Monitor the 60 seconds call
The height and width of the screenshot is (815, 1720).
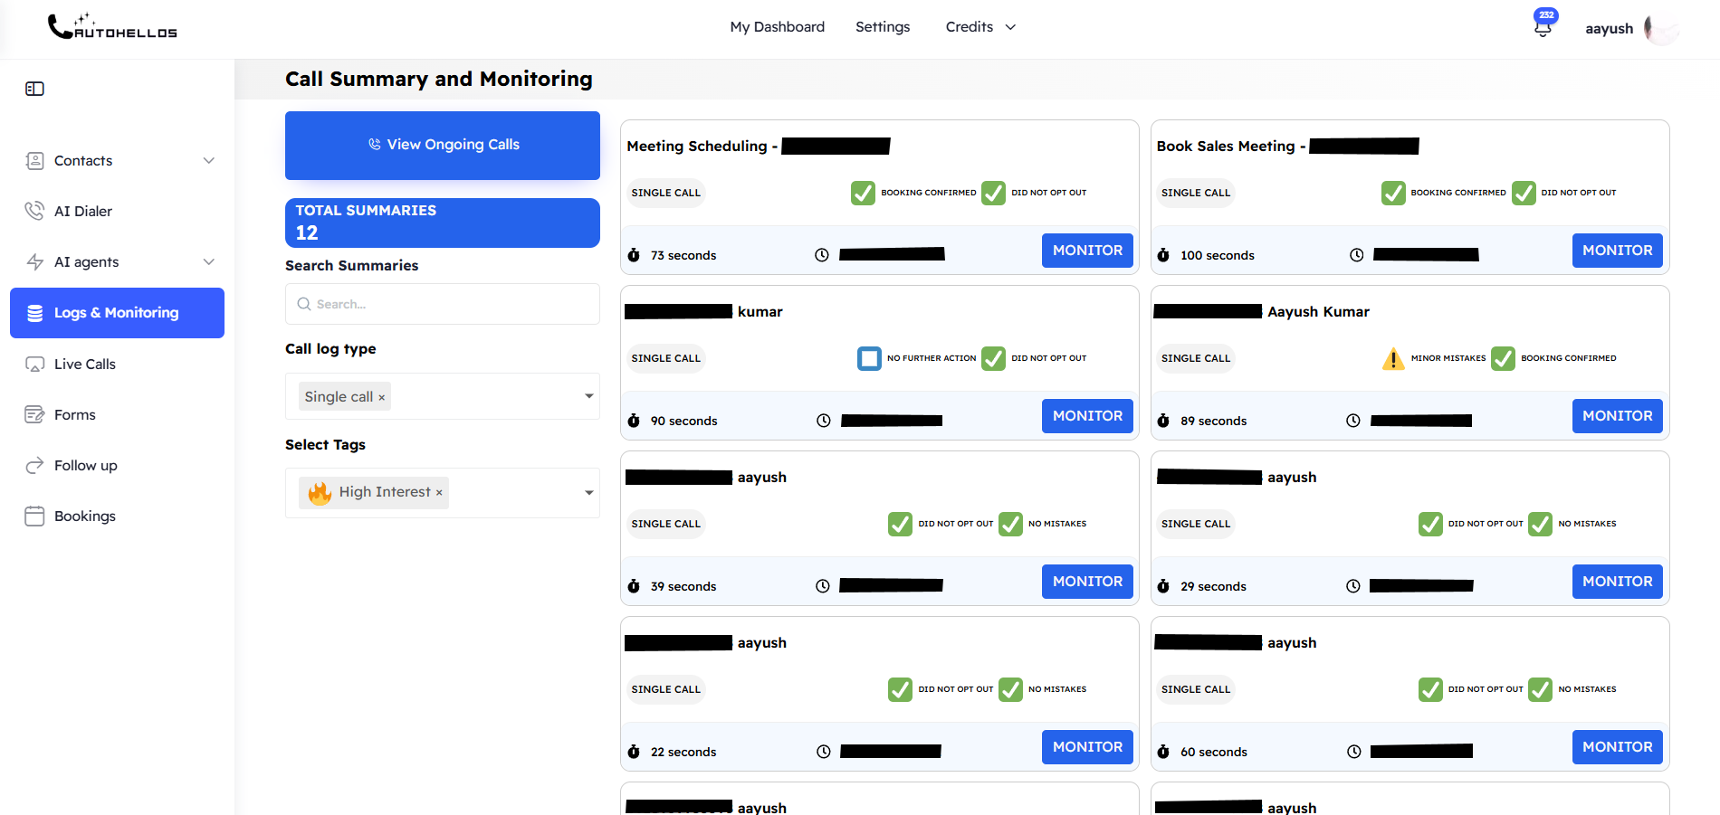pyautogui.click(x=1617, y=747)
